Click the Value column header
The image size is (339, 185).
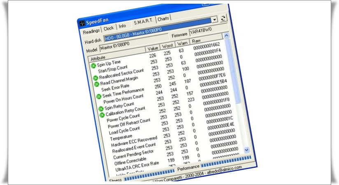pyautogui.click(x=153, y=49)
